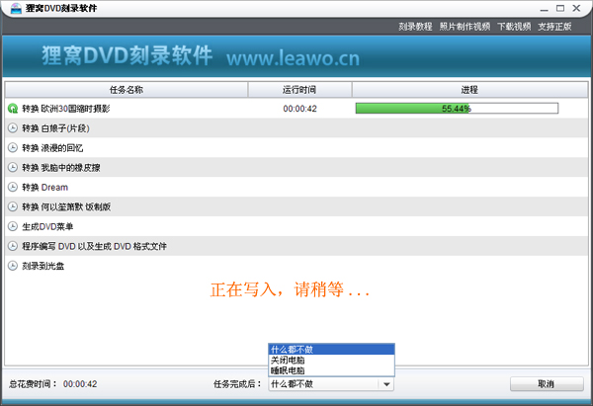Click the clock icon beside 转换 Dream

[13, 187]
